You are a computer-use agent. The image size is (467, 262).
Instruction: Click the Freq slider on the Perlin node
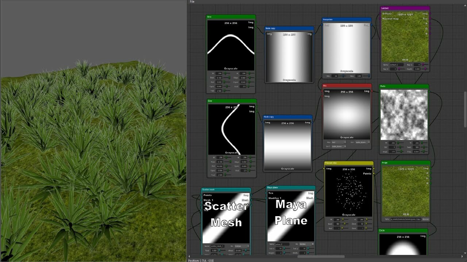tap(424, 152)
